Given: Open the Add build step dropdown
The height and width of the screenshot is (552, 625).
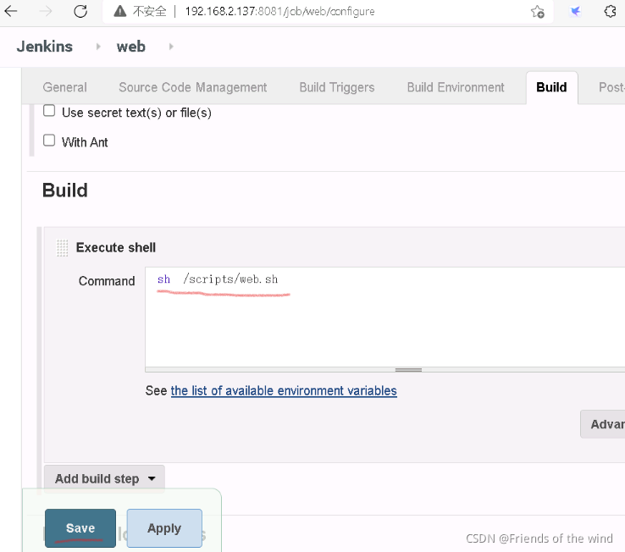Looking at the screenshot, I should coord(104,478).
